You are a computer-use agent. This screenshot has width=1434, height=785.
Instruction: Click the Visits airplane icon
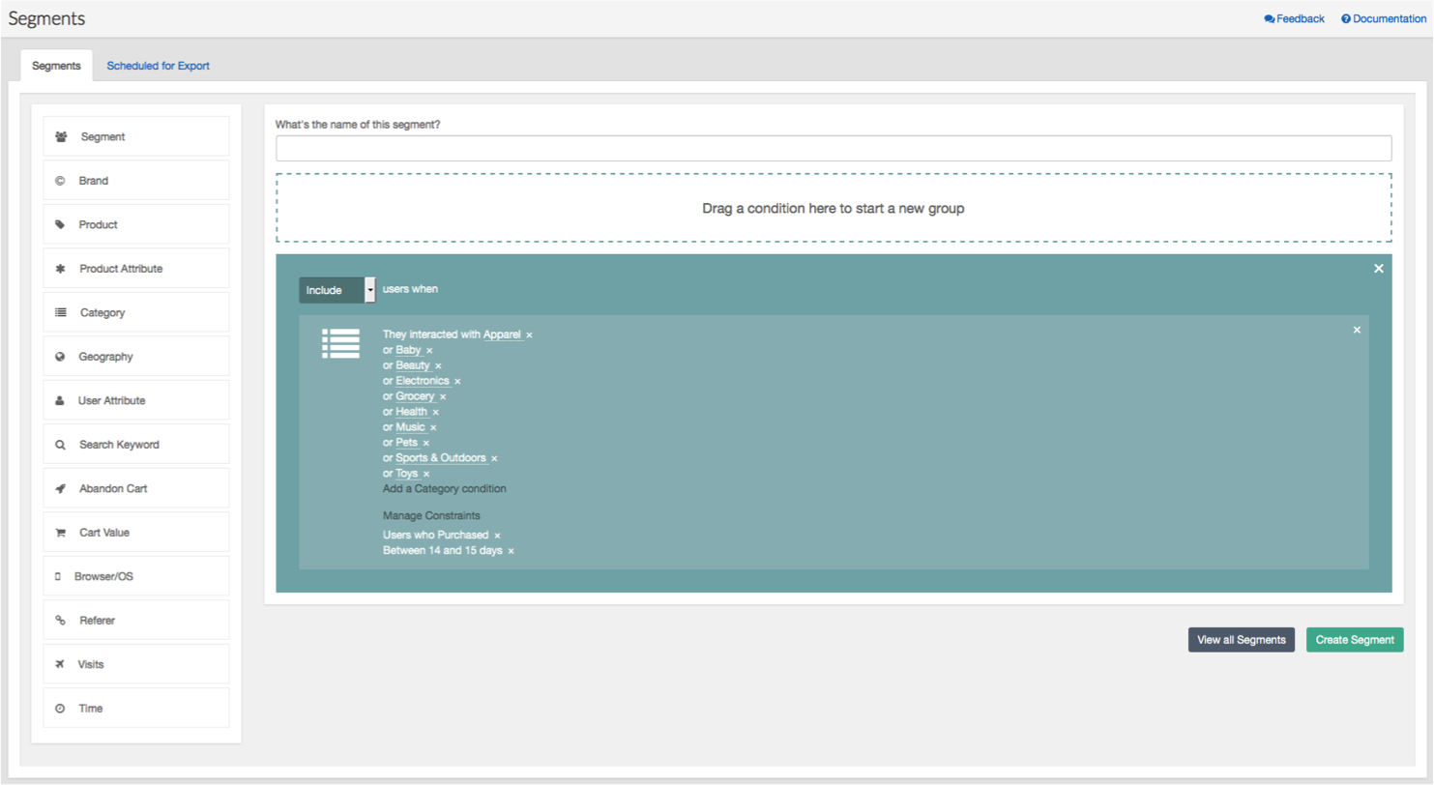coord(60,664)
